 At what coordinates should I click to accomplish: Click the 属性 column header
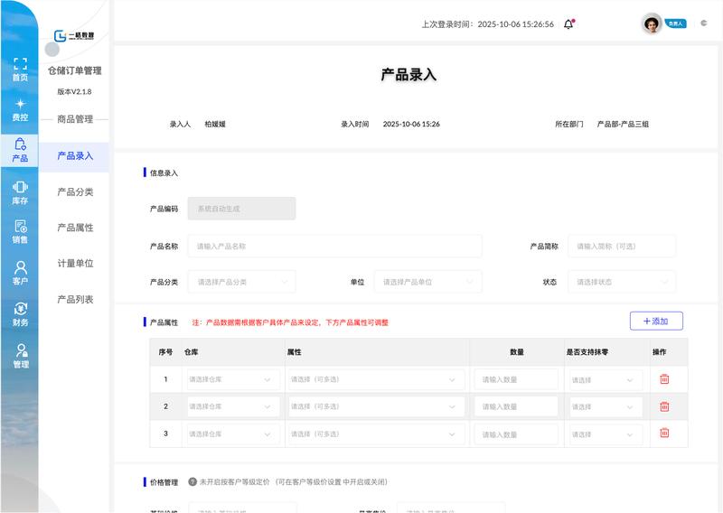295,352
